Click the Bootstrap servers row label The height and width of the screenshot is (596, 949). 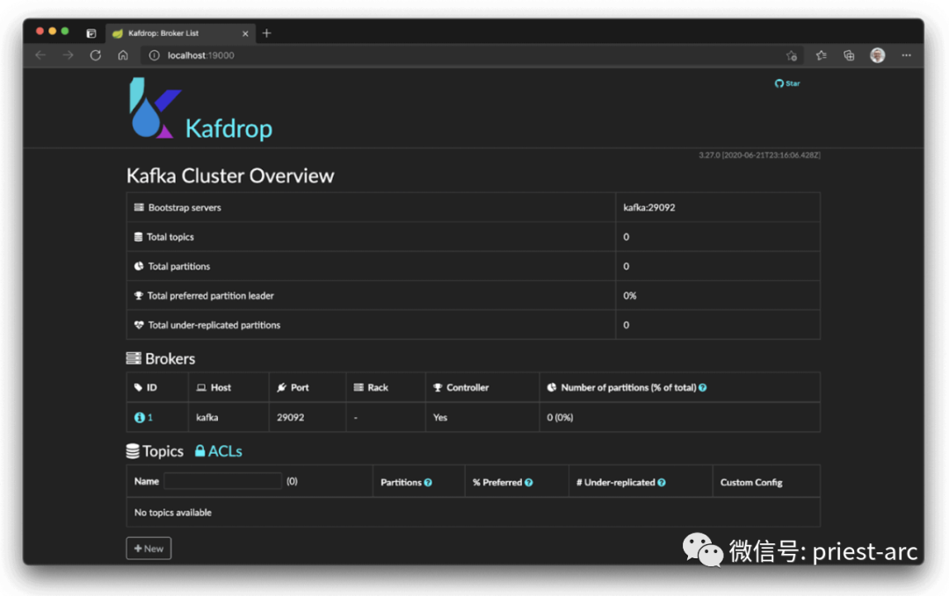tap(185, 207)
